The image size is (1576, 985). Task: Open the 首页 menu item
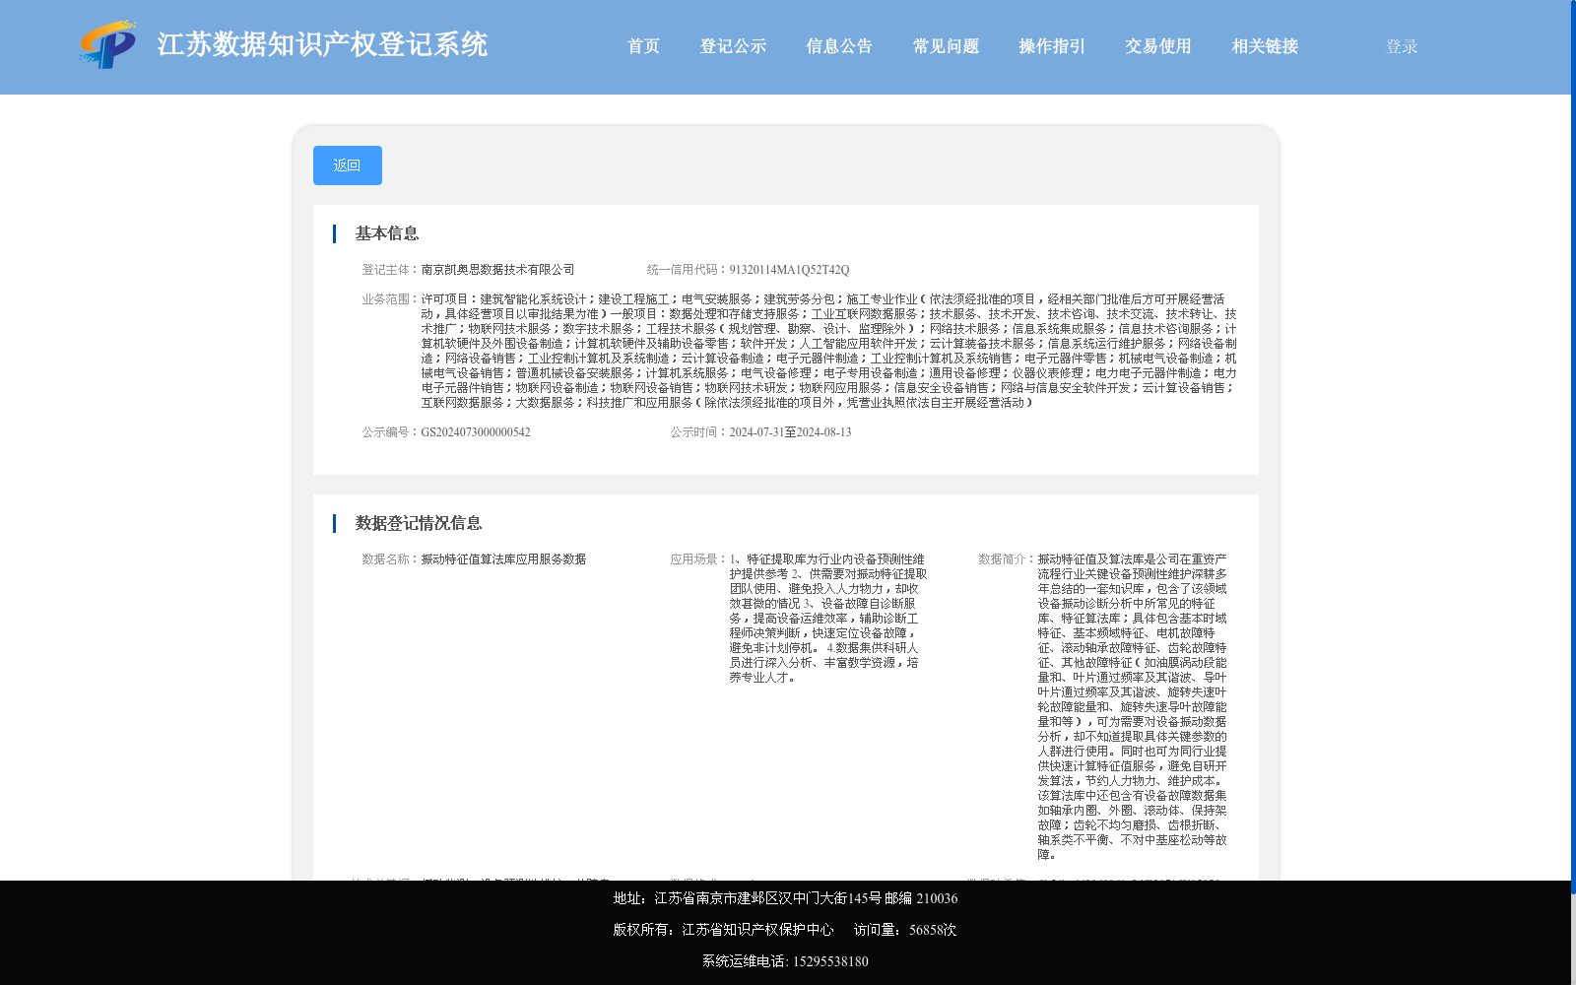643,46
